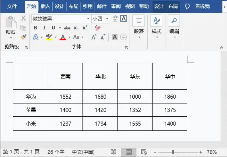Click the 78% zoom level
Screen dimensions: 227x157
pos(212,152)
